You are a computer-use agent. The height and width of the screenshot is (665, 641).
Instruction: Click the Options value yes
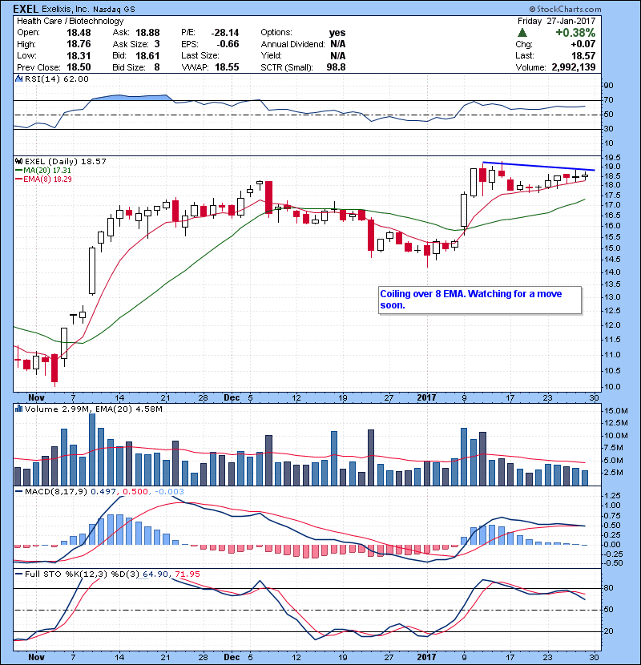coord(337,33)
